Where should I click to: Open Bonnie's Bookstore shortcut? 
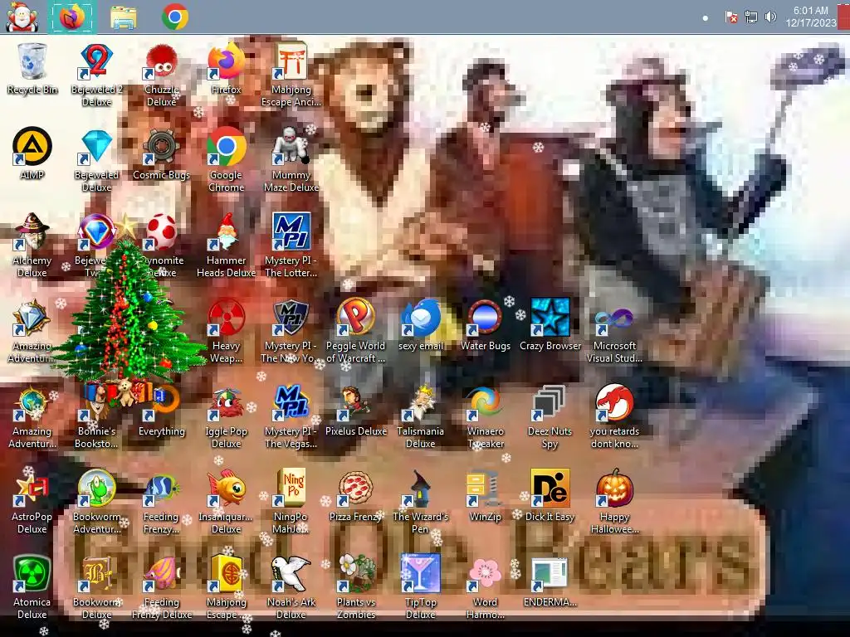(96, 416)
